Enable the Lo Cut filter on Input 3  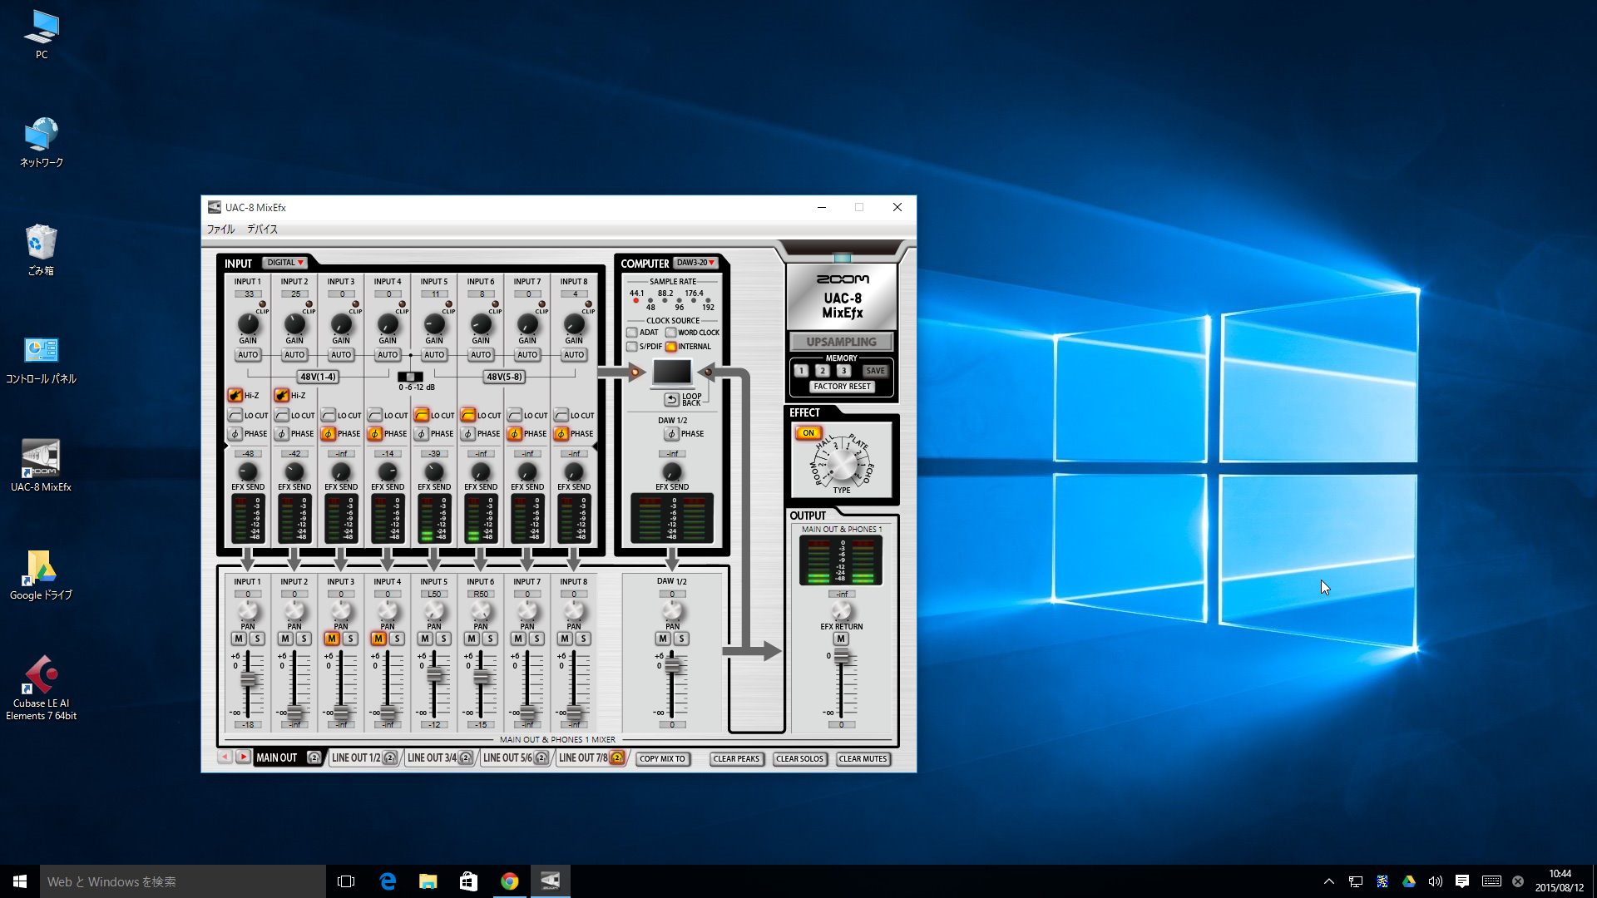coord(328,415)
